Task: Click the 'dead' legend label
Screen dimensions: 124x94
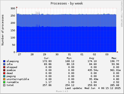Action: click(10, 73)
